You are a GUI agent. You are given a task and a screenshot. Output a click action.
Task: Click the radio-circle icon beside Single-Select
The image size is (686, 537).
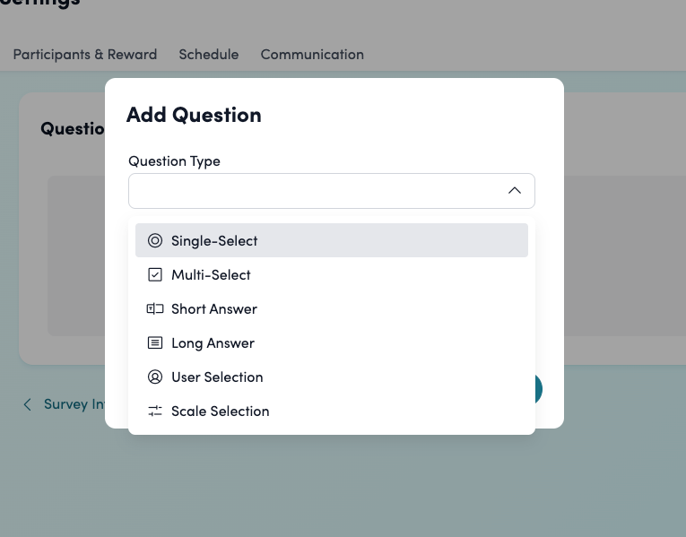(x=155, y=240)
